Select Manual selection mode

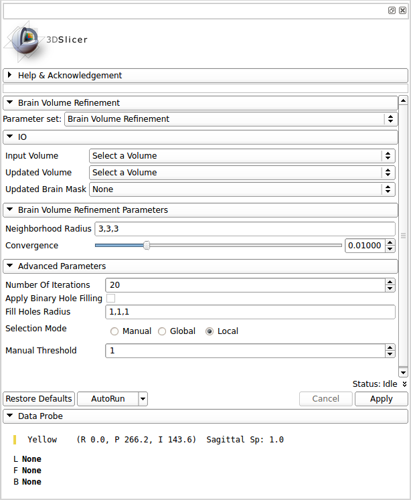[114, 331]
